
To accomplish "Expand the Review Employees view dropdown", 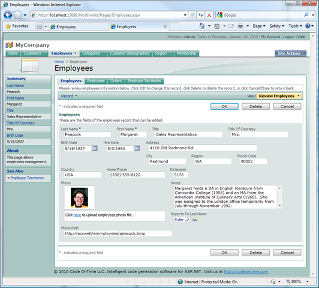I will 279,96.
